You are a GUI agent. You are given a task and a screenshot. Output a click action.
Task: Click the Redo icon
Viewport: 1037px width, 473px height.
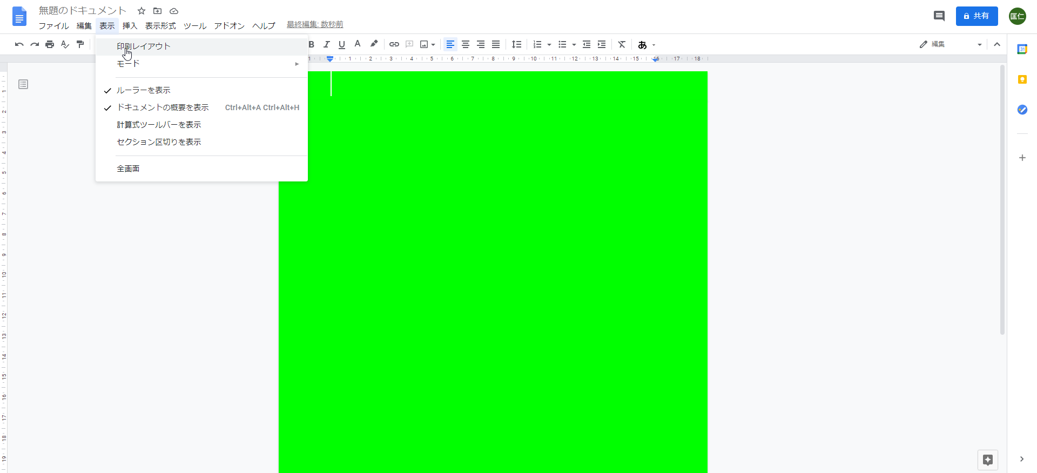point(35,44)
